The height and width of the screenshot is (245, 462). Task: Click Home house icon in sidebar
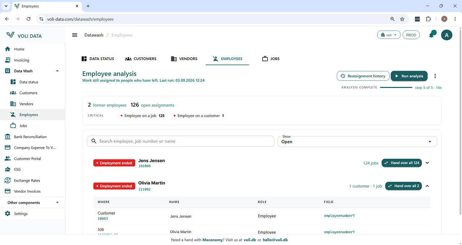tap(8, 49)
